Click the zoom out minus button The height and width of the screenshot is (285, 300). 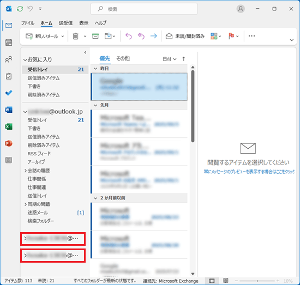coord(236,281)
